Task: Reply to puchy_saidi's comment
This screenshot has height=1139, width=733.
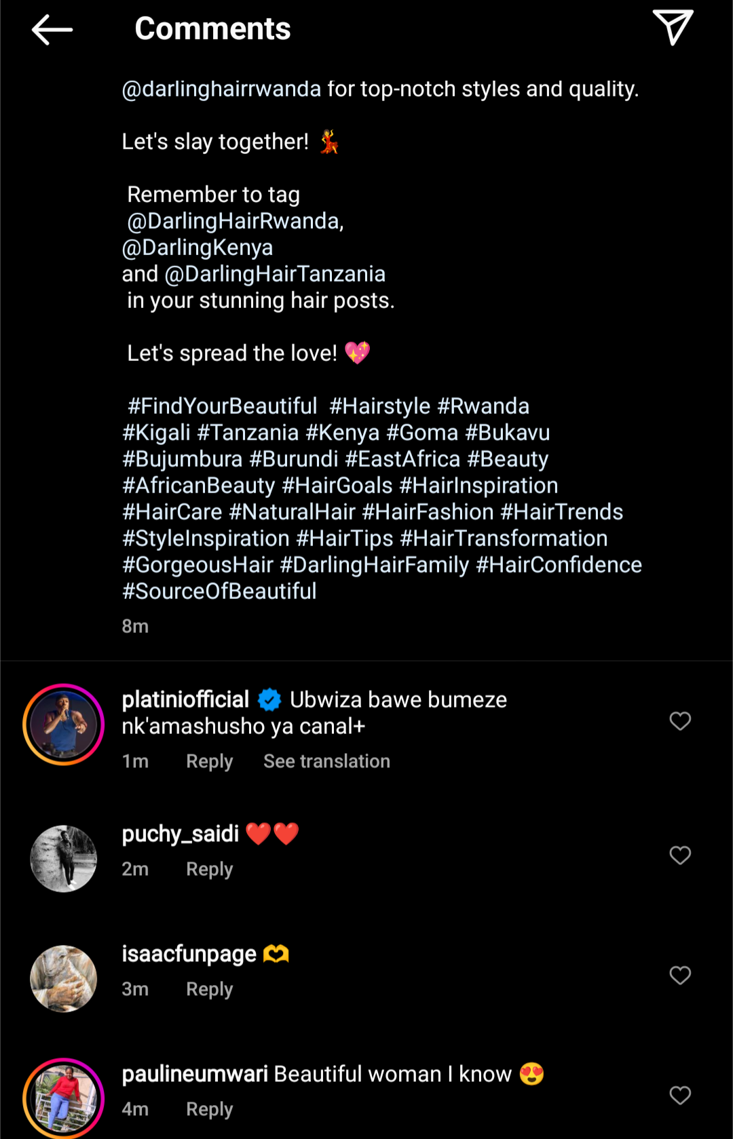Action: (209, 869)
